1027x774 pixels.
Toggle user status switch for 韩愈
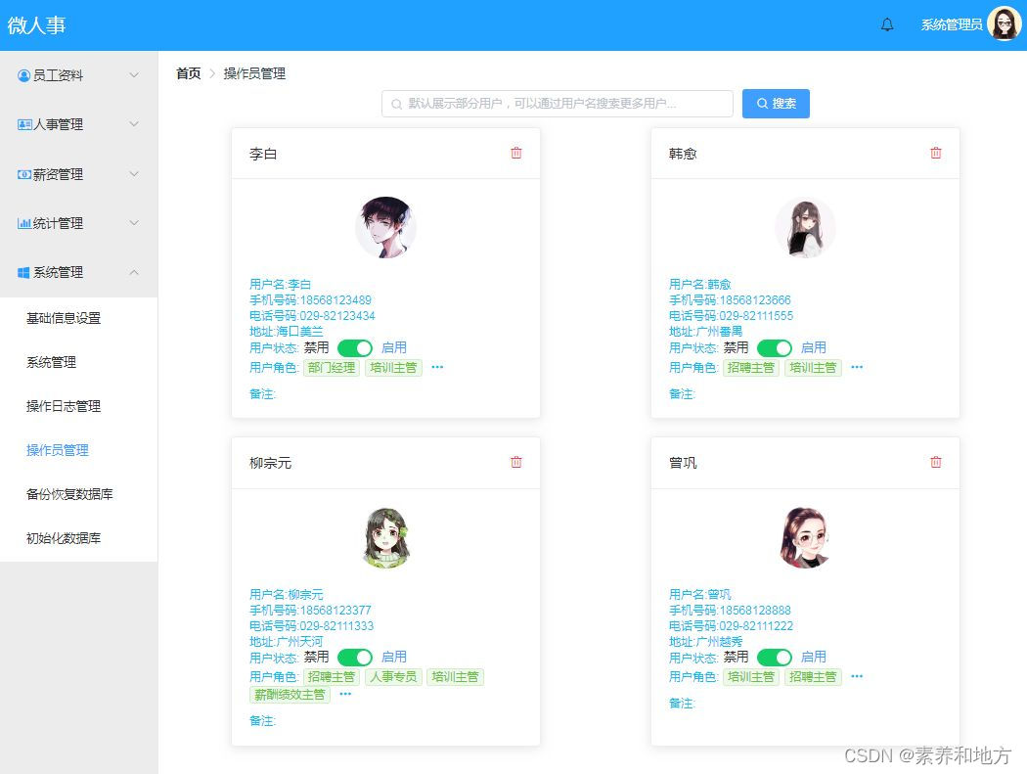[775, 348]
